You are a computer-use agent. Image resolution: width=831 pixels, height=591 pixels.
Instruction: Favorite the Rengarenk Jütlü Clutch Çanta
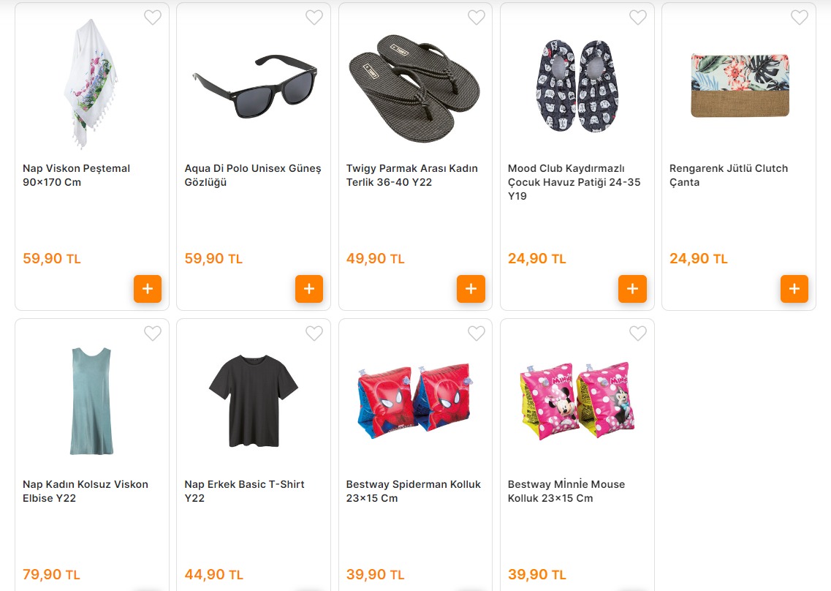coord(799,17)
